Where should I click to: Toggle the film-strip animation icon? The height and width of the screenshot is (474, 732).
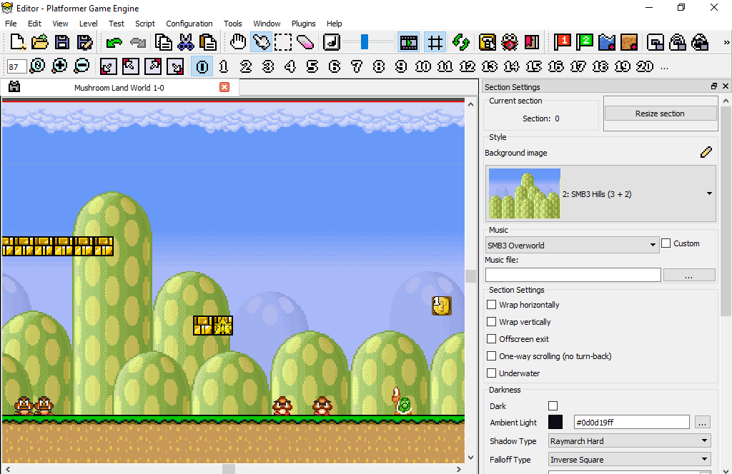tap(408, 42)
